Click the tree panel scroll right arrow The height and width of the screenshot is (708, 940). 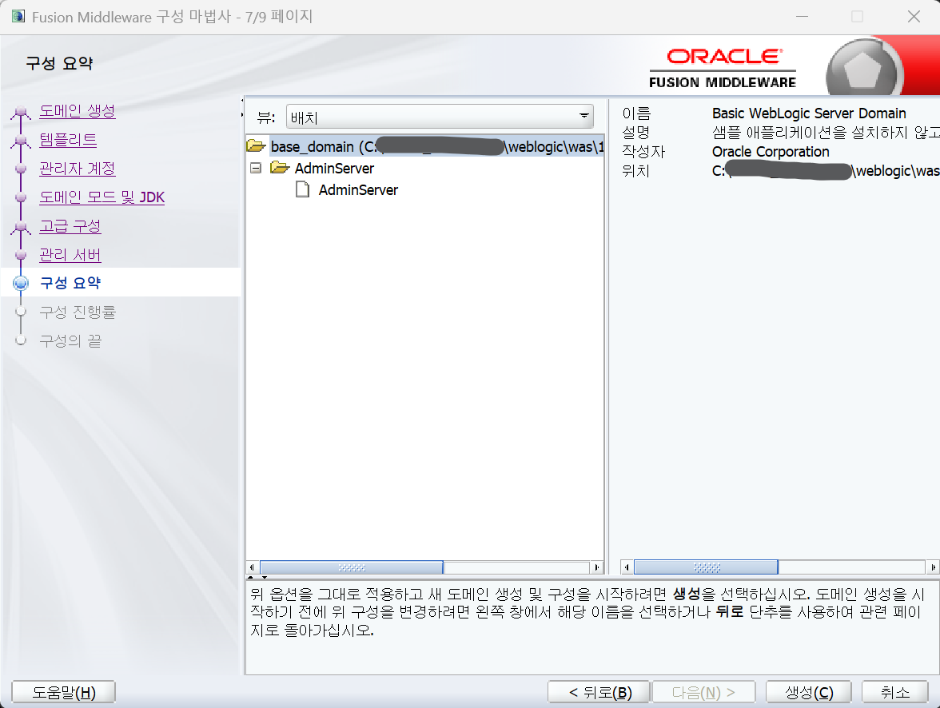tap(596, 567)
